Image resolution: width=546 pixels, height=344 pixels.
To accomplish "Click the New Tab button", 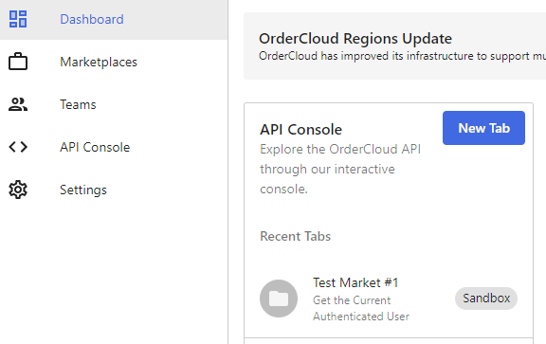I will [483, 128].
